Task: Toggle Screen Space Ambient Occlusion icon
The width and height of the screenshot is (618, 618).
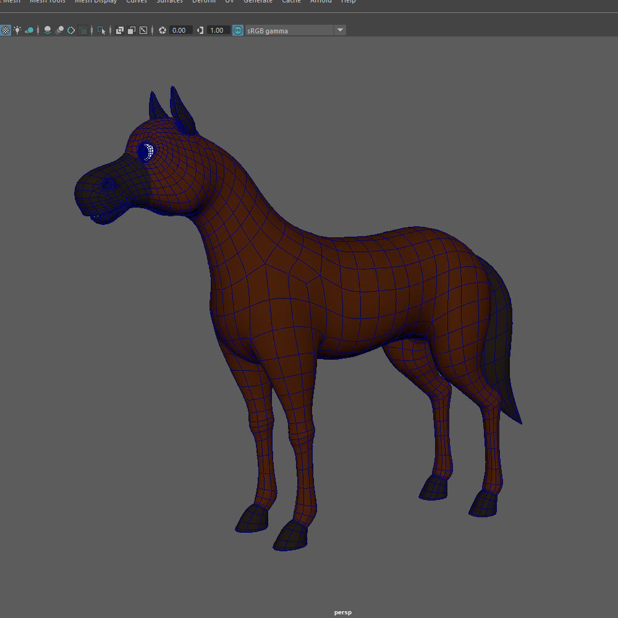Action: tap(48, 30)
